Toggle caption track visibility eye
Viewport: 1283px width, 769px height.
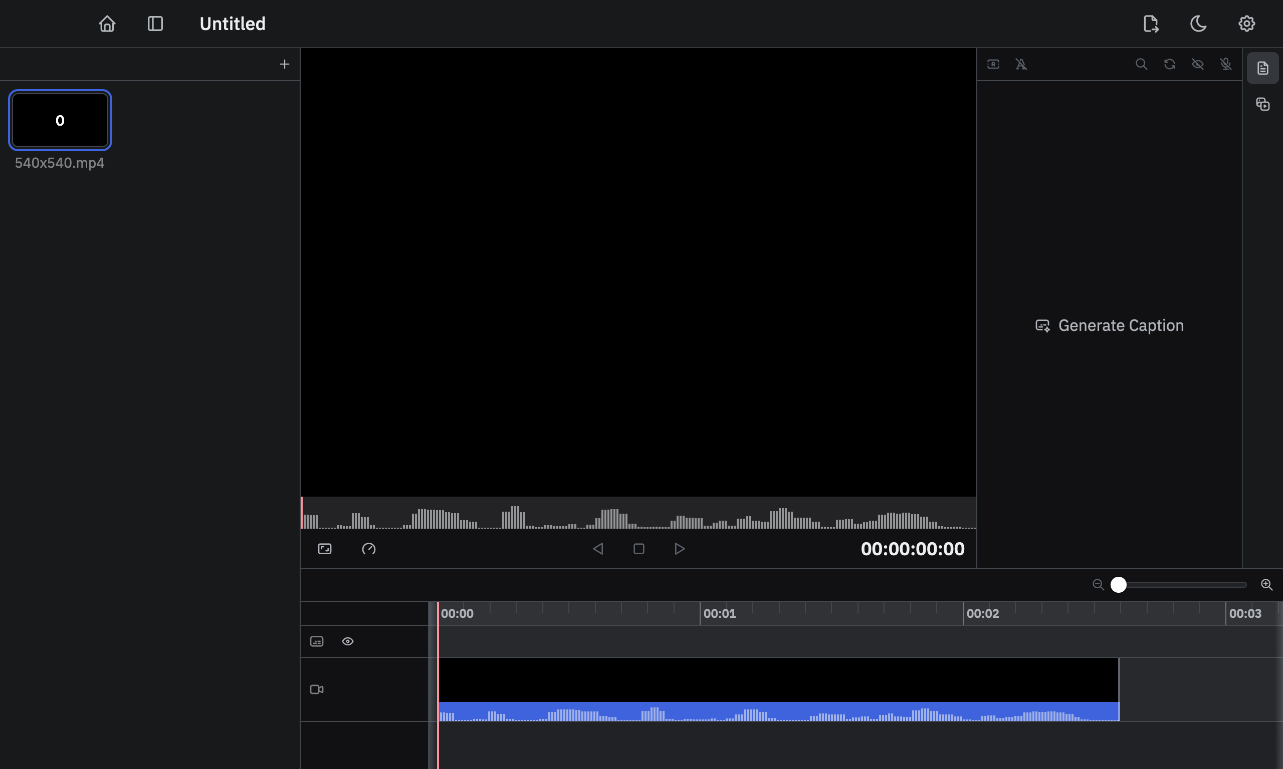click(x=347, y=641)
